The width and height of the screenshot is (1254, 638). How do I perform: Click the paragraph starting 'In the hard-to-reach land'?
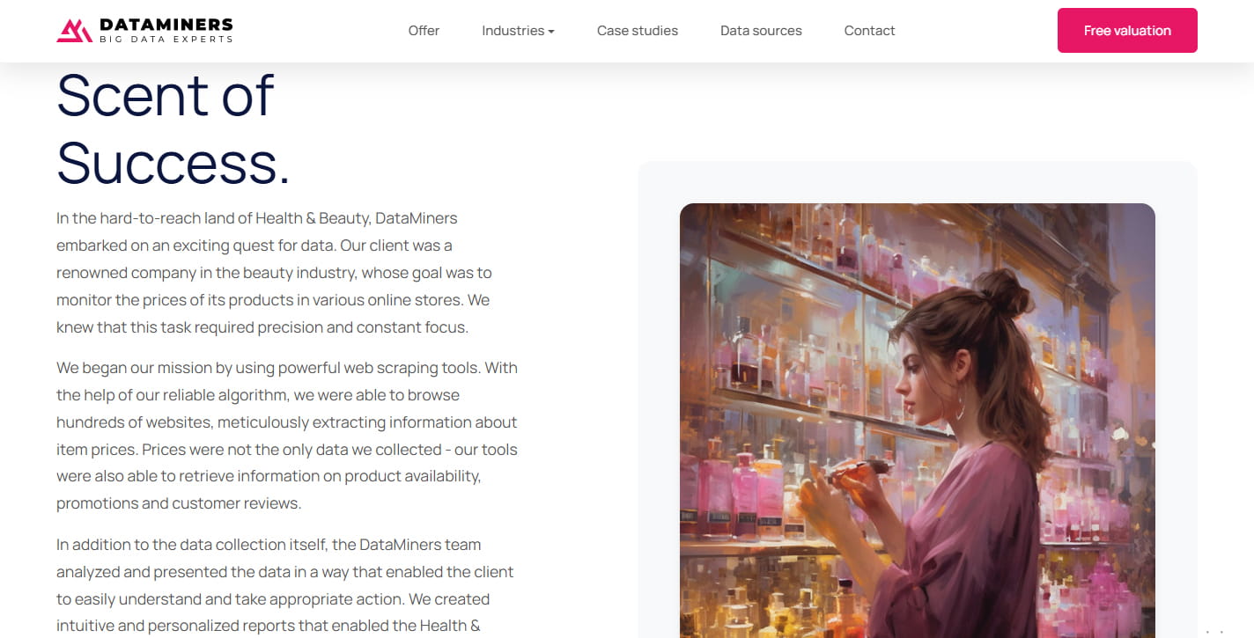(274, 273)
